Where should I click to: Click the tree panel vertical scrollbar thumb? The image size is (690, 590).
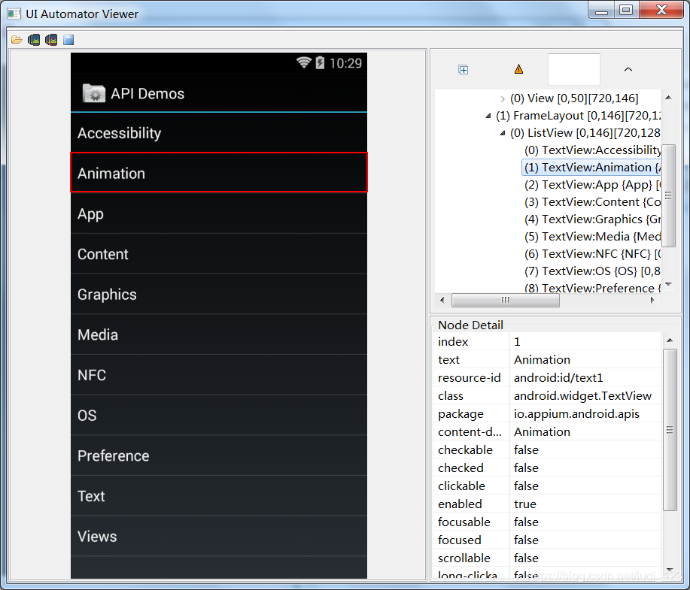(668, 195)
